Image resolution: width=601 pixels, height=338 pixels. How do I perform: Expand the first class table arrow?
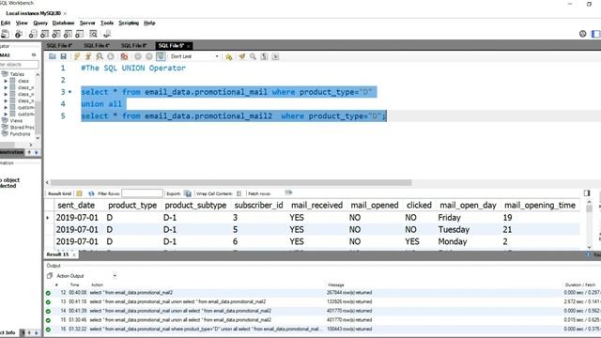6,81
